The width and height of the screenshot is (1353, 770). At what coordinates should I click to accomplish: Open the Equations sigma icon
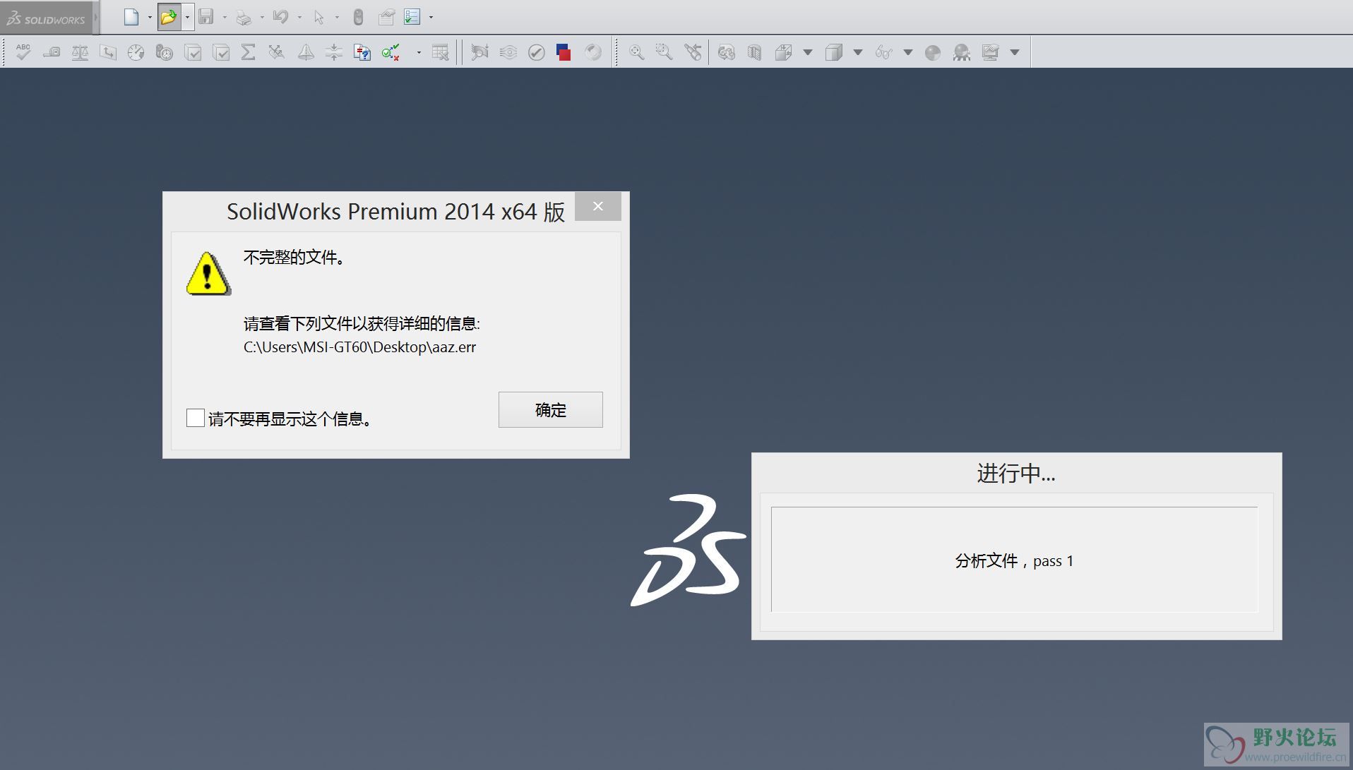[249, 52]
